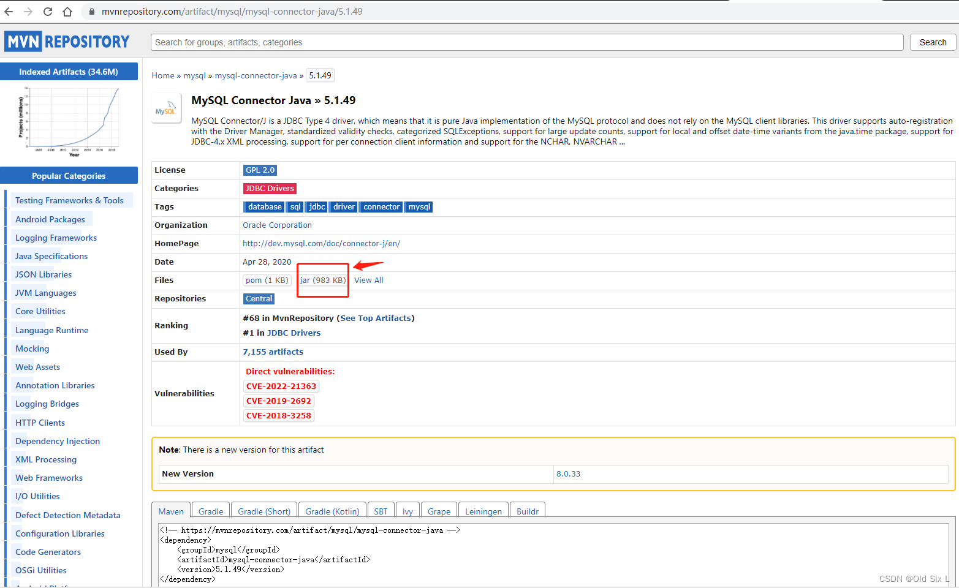959x588 pixels.
Task: Click the driver tag
Action: (x=344, y=207)
